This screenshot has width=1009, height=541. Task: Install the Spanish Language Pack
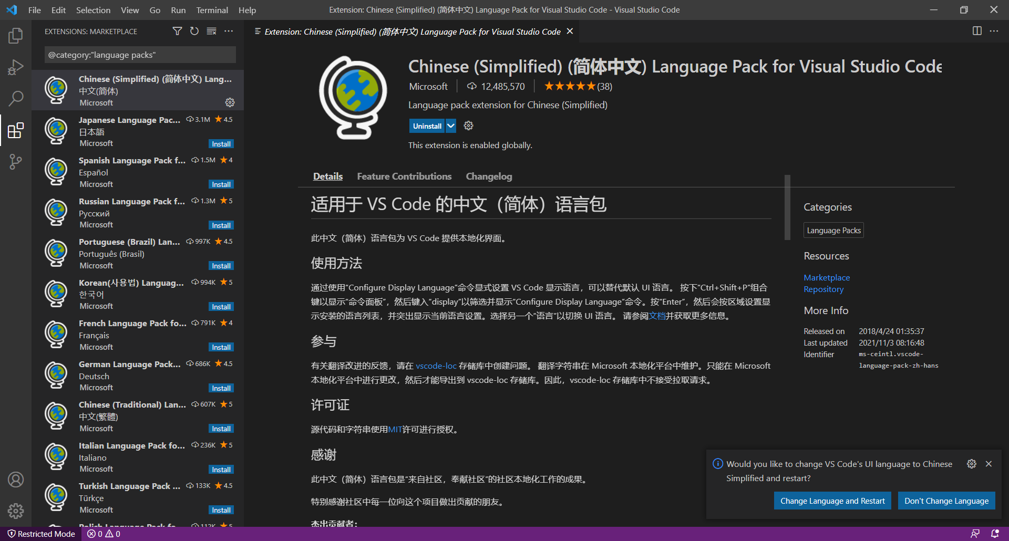221,184
